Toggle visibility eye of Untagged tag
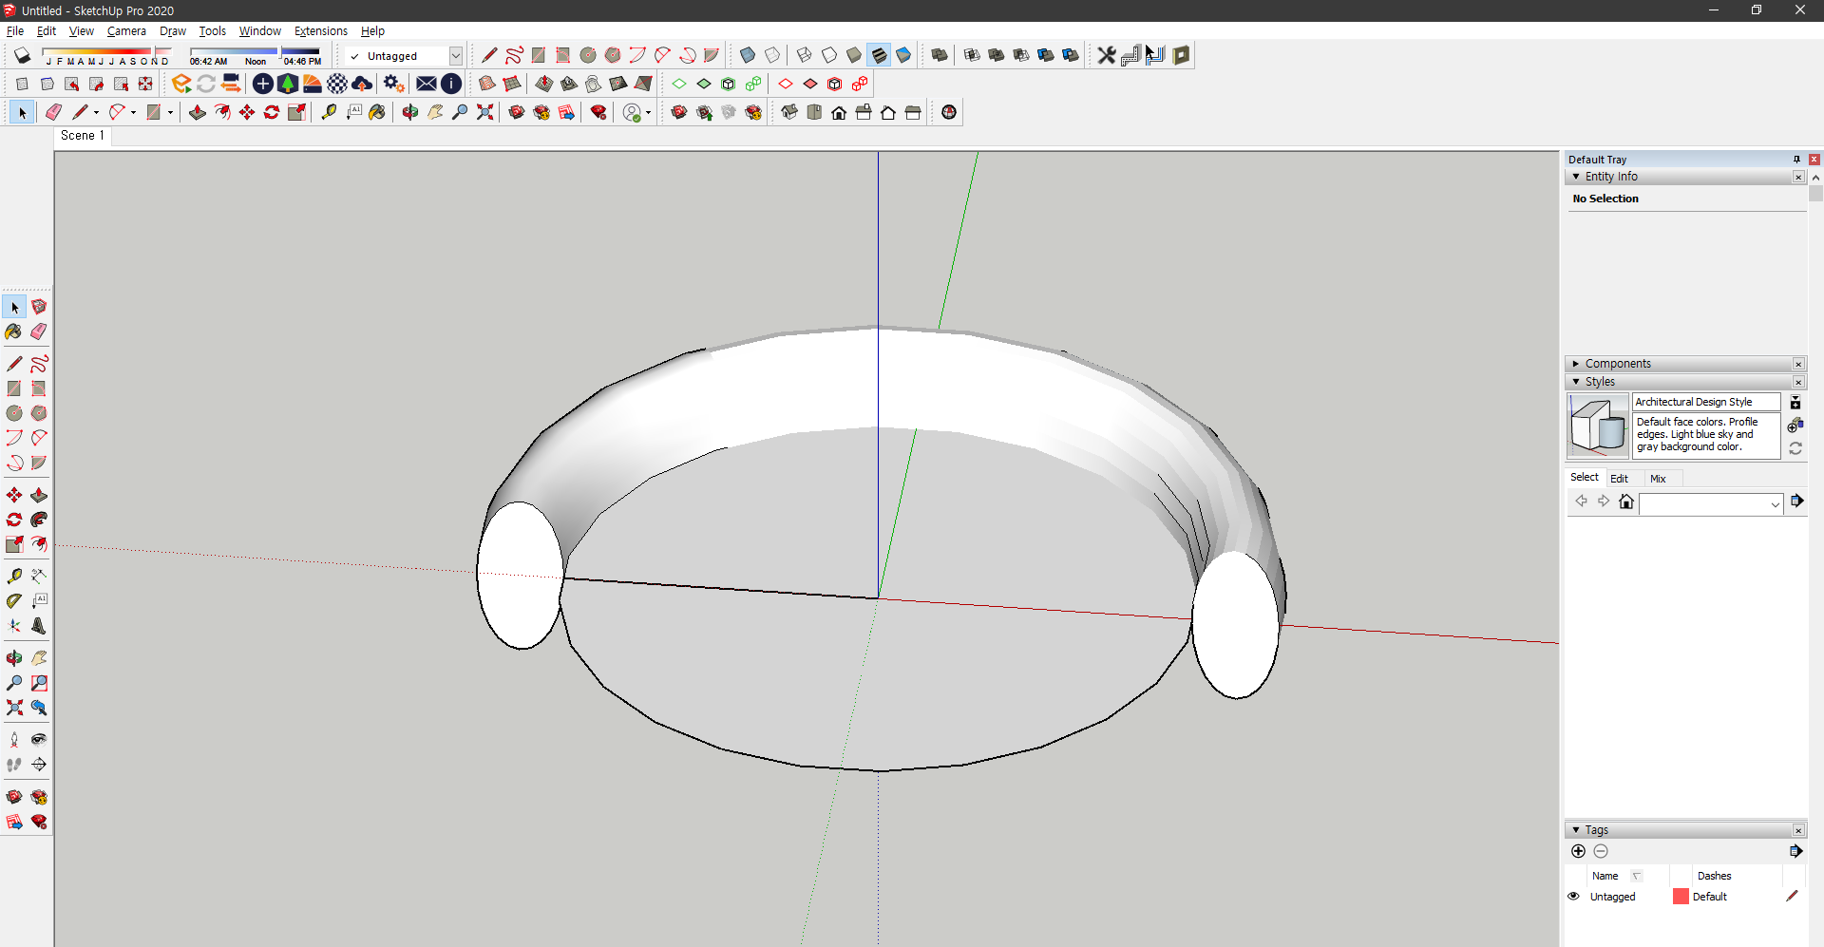The height and width of the screenshot is (947, 1824). point(1573,896)
